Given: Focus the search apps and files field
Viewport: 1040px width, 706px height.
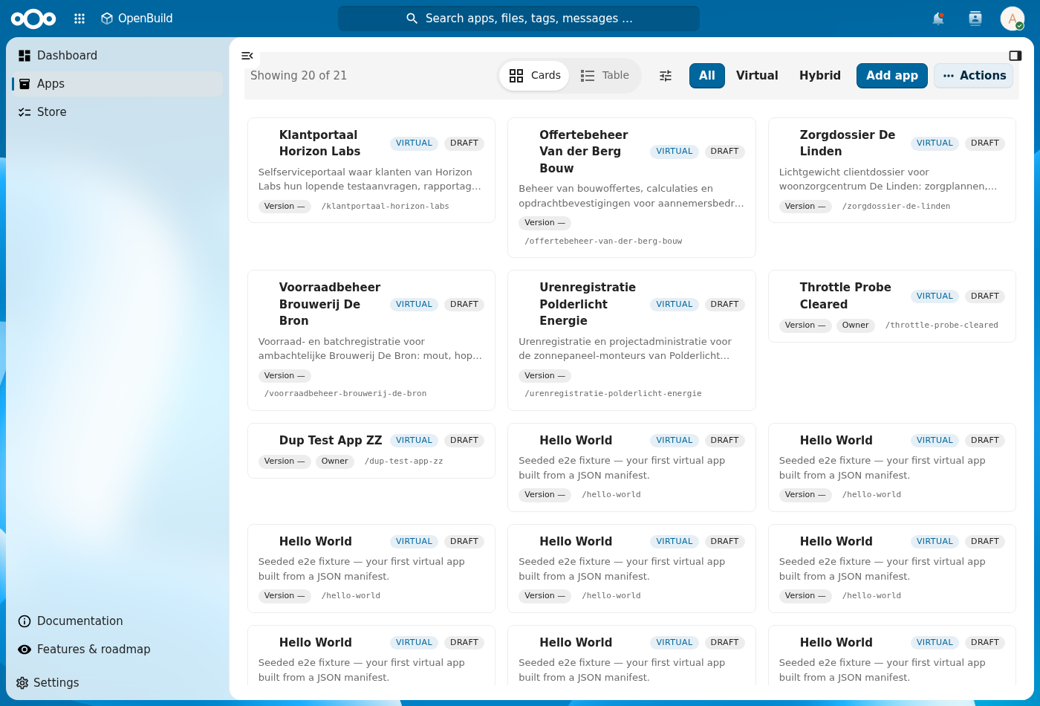Looking at the screenshot, I should click(x=519, y=19).
